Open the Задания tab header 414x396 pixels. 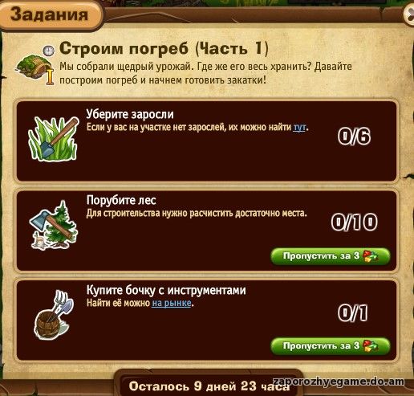(x=50, y=14)
